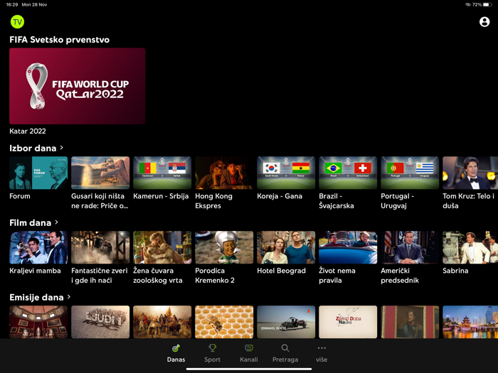
Task: Open the Izbor dana heading
Action: (x=33, y=148)
